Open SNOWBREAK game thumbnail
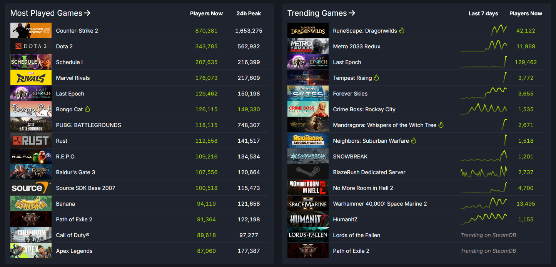 pyautogui.click(x=308, y=157)
